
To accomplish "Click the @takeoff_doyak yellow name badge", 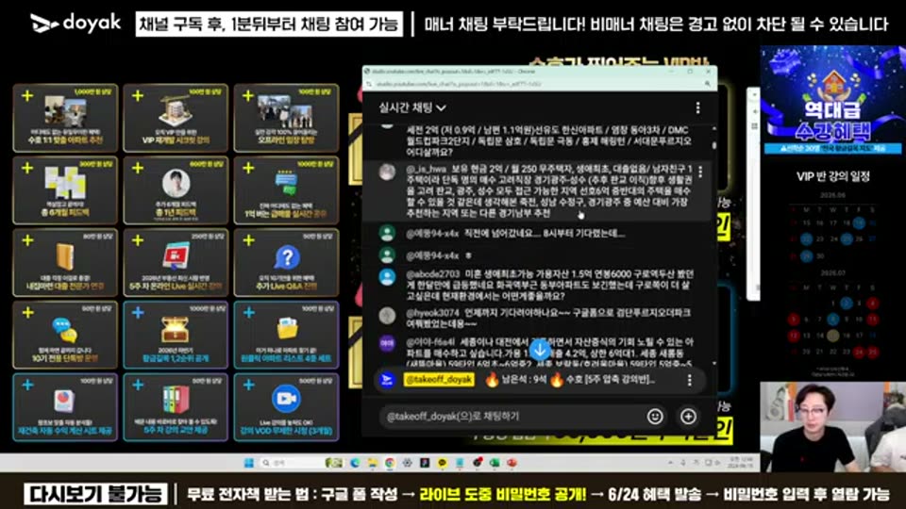I will point(439,379).
